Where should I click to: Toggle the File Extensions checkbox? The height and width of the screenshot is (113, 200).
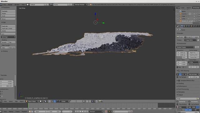189,101
